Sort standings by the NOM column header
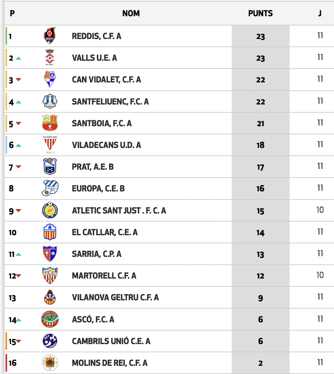334x374 pixels. [x=131, y=13]
